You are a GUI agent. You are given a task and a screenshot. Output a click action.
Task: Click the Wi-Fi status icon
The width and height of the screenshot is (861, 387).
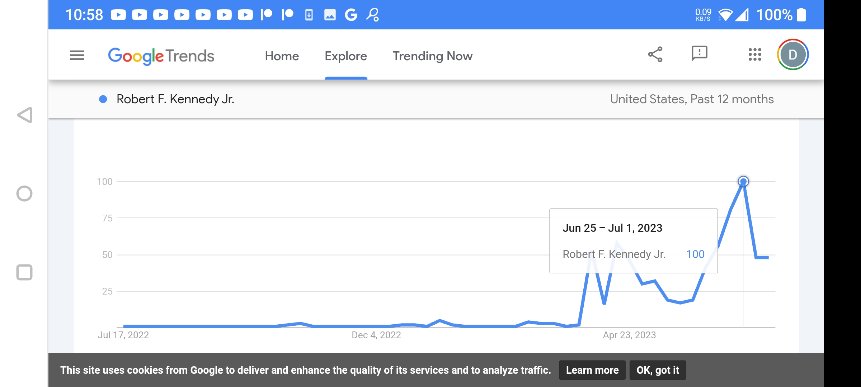725,15
